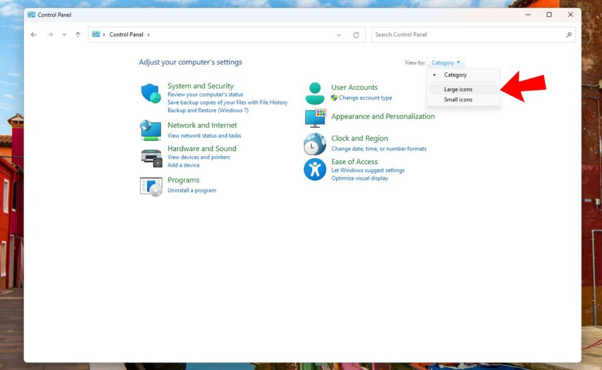This screenshot has width=602, height=370.
Task: Open the User Accounts person icon
Action: point(315,93)
